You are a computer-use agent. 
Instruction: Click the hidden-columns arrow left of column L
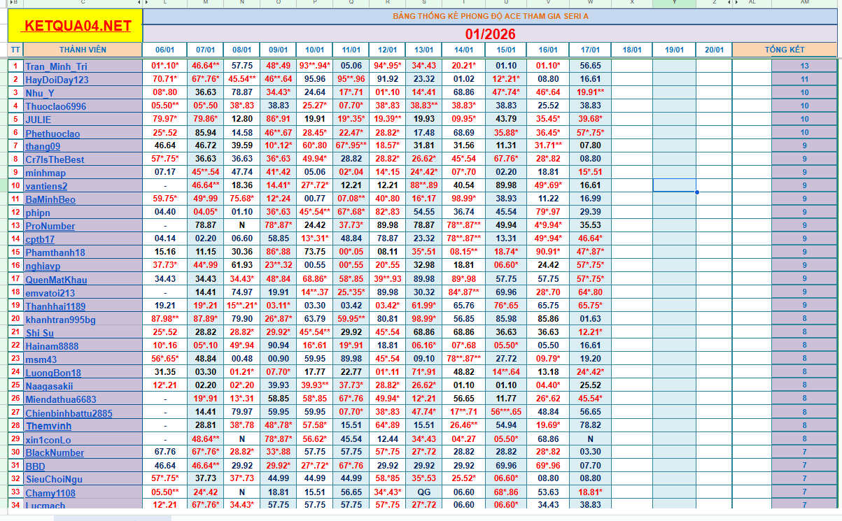(x=145, y=3)
